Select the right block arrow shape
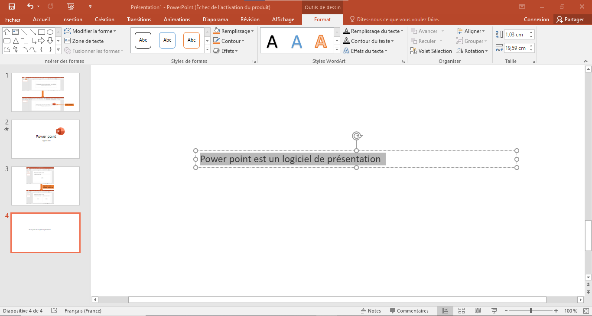 41,41
